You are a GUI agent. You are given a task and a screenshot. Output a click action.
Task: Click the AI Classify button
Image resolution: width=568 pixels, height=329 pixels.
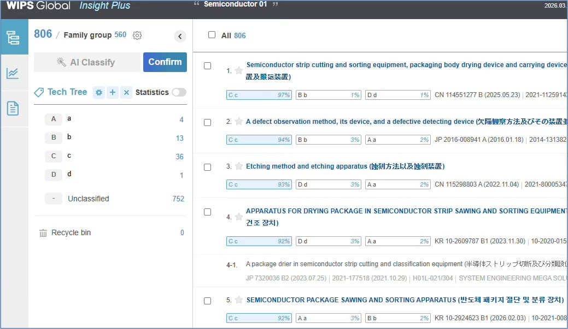point(87,62)
